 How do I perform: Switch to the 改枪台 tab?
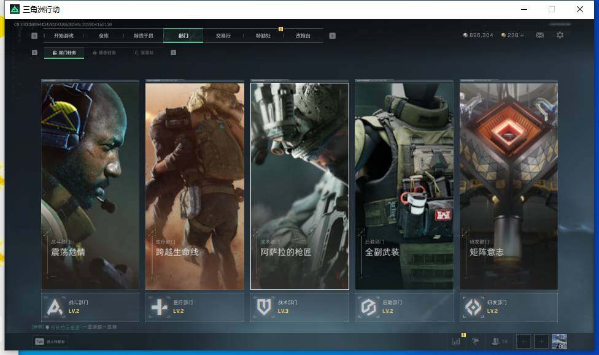point(303,36)
